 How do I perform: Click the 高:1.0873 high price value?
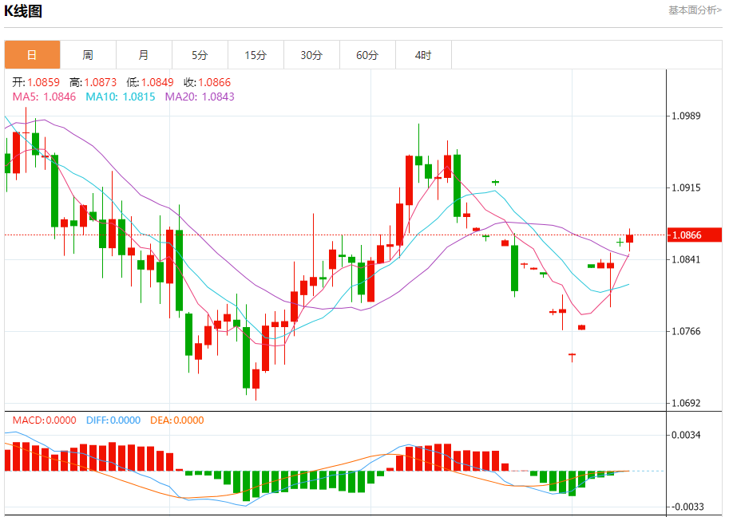coord(93,82)
